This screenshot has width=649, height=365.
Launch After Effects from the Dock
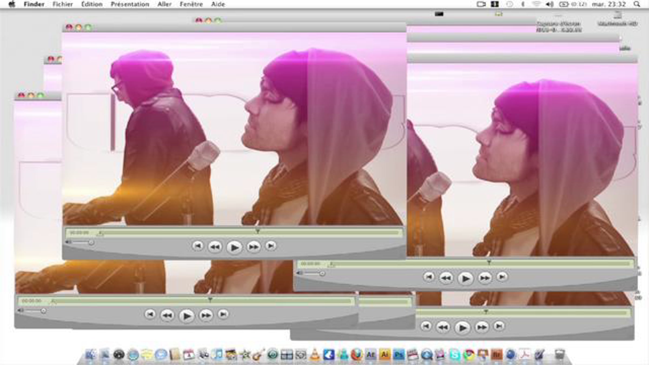point(371,354)
